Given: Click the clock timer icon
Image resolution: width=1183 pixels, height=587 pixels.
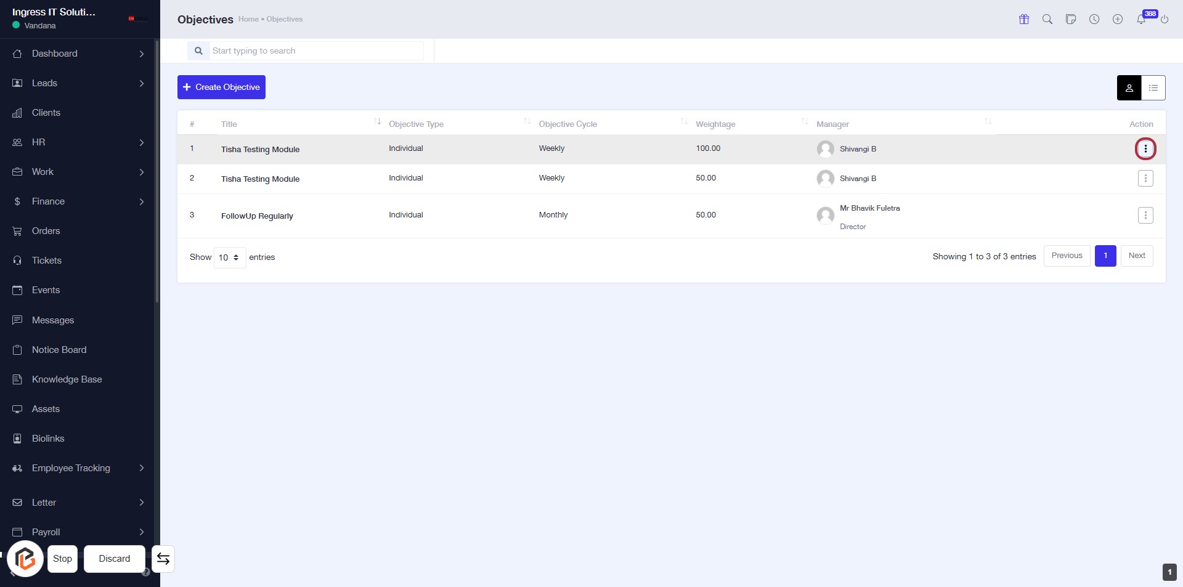Looking at the screenshot, I should [x=1094, y=19].
